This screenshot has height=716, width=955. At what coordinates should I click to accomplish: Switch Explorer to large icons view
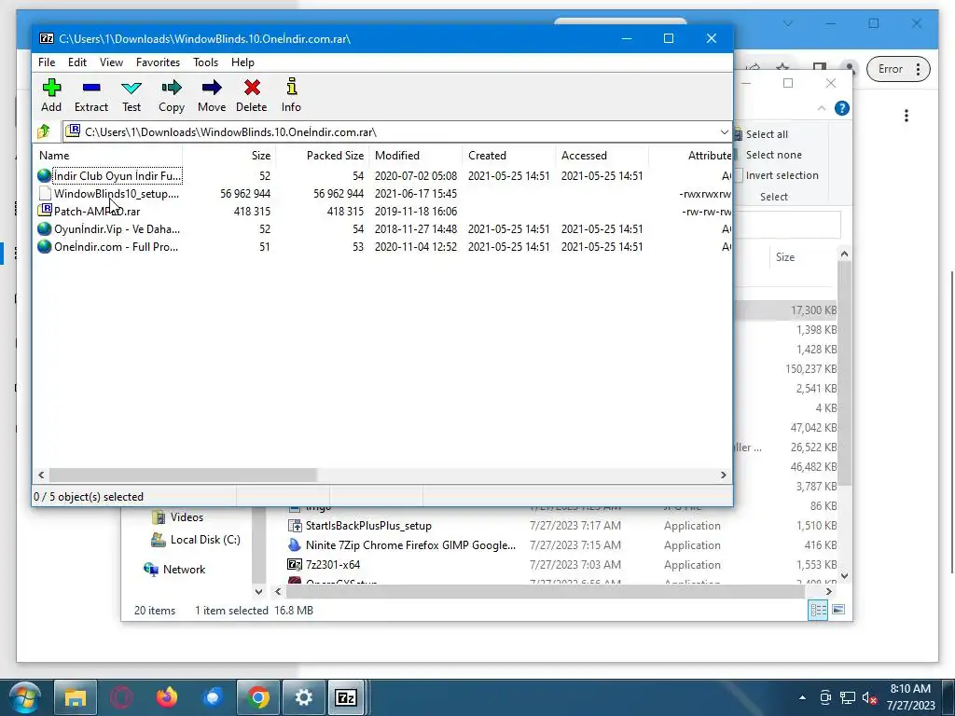(x=838, y=610)
